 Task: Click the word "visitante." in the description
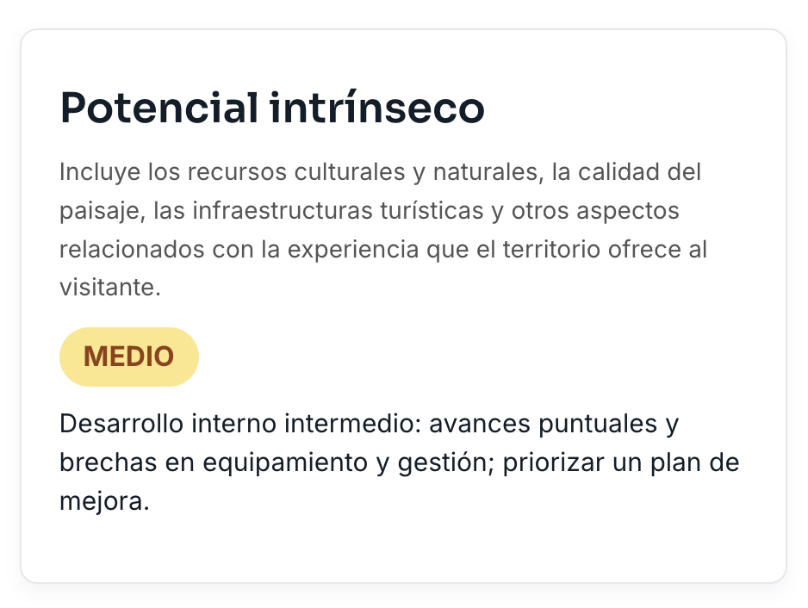click(x=110, y=288)
